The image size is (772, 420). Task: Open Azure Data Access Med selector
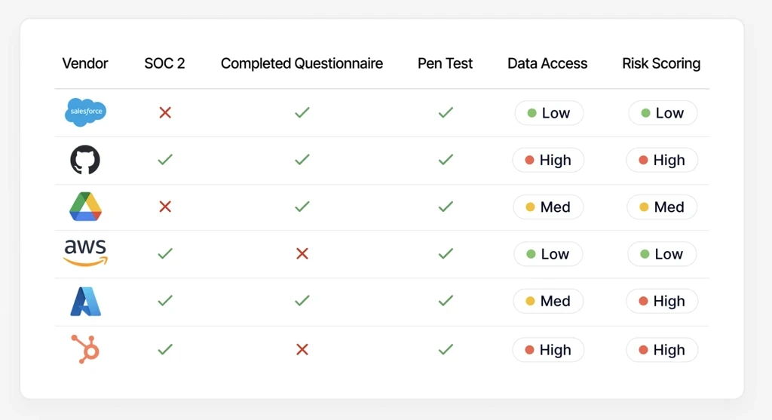(548, 301)
